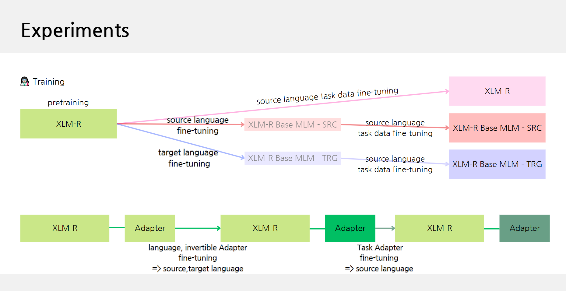This screenshot has width=566, height=291.
Task: Click the 'target language fine-tuning' label
Action: click(188, 158)
